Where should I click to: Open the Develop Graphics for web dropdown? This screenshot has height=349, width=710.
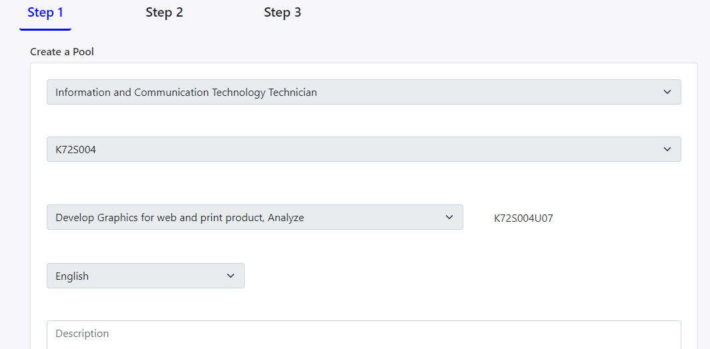[254, 218]
